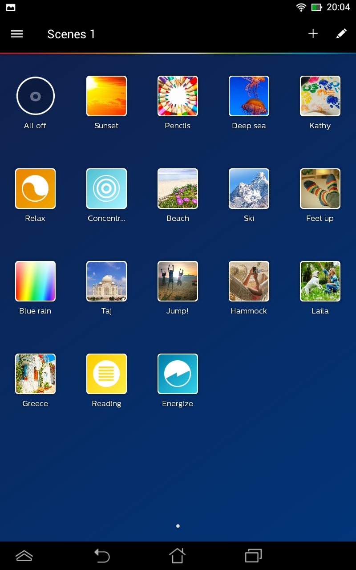This screenshot has width=356, height=570.
Task: Activate the Reading scene icon
Action: tap(107, 374)
